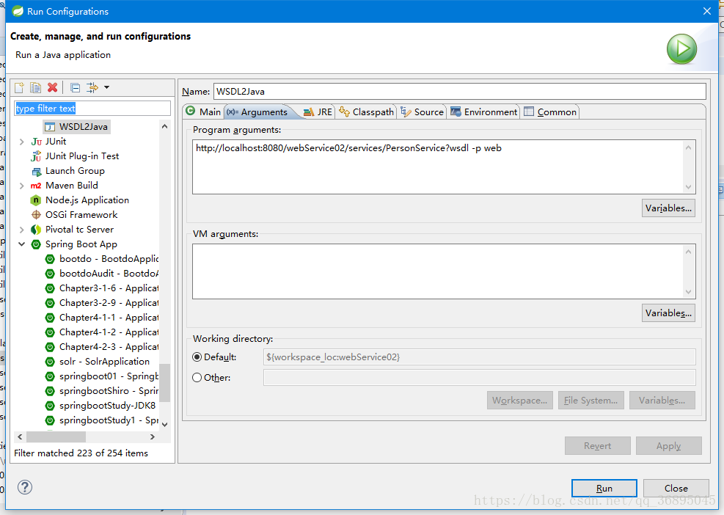The image size is (724, 515).
Task: Delete selected launch configuration with red X
Action: [x=53, y=87]
